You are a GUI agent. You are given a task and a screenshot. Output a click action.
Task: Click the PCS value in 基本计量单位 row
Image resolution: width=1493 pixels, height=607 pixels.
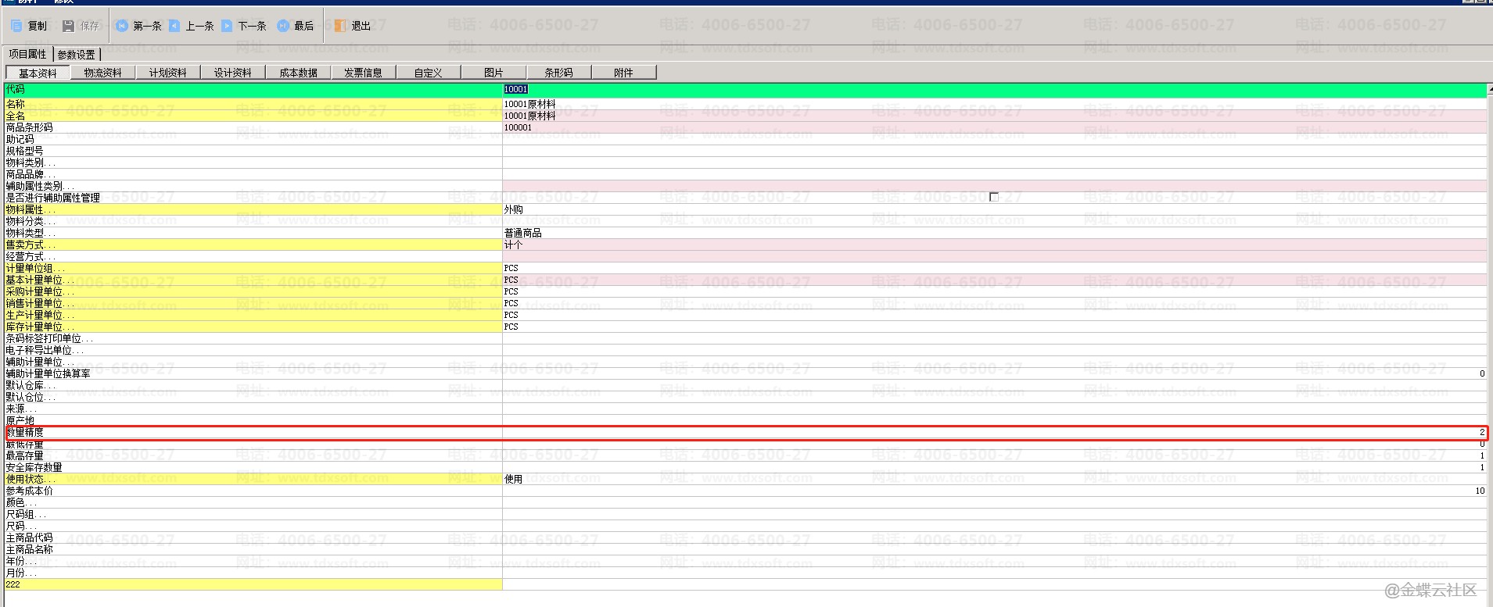(x=511, y=280)
